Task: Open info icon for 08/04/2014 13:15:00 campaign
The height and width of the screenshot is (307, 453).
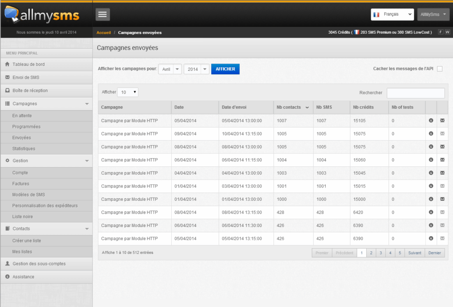Action: (431, 212)
